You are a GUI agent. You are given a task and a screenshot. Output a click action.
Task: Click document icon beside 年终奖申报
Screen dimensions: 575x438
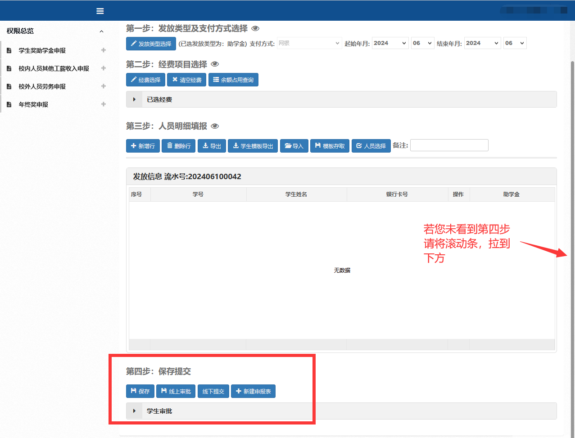click(x=9, y=104)
